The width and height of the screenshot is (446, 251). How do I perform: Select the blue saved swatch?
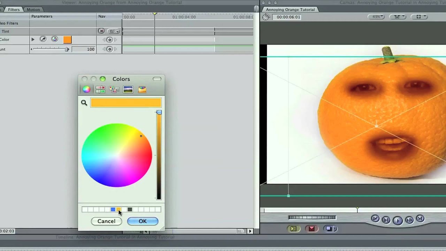[x=113, y=210]
